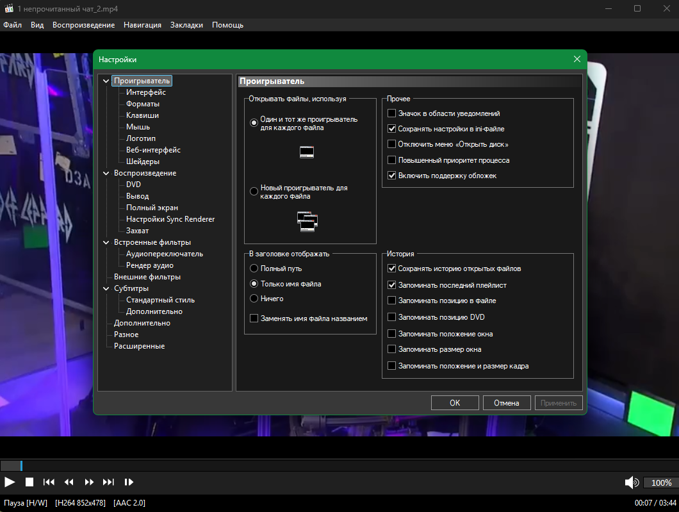Enable 'Запоминать положение и размер кадра' checkbox
679x512 pixels.
click(x=391, y=366)
